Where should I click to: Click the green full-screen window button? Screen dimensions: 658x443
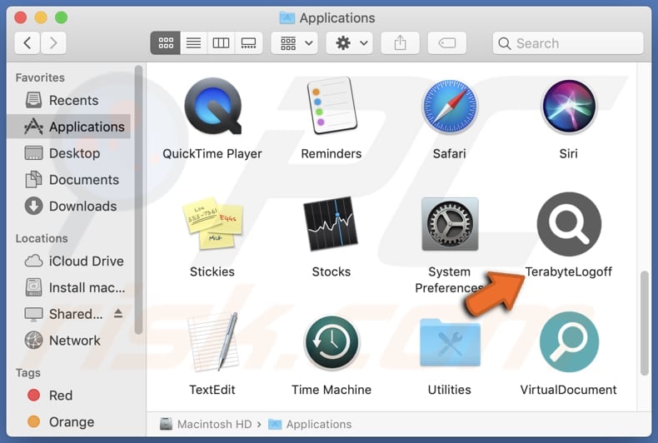62,17
